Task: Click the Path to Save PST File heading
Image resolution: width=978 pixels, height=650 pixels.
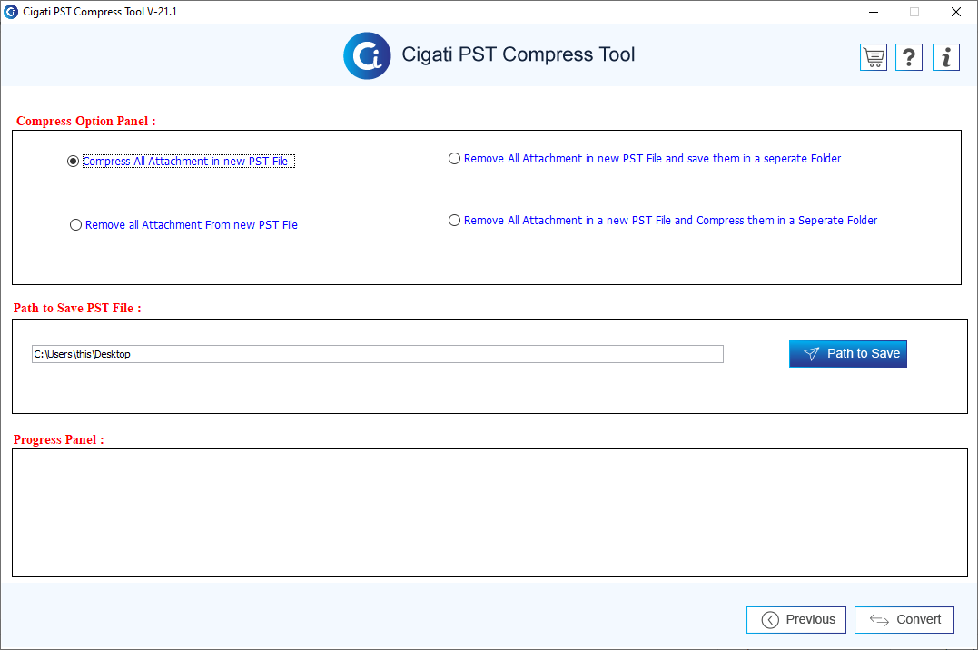Action: tap(77, 308)
